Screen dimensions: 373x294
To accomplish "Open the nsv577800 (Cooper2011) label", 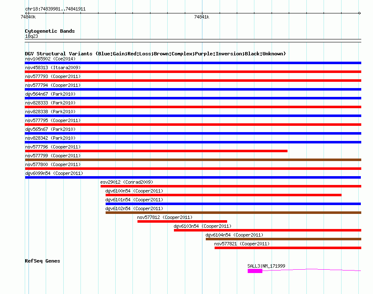I will tap(53, 164).
